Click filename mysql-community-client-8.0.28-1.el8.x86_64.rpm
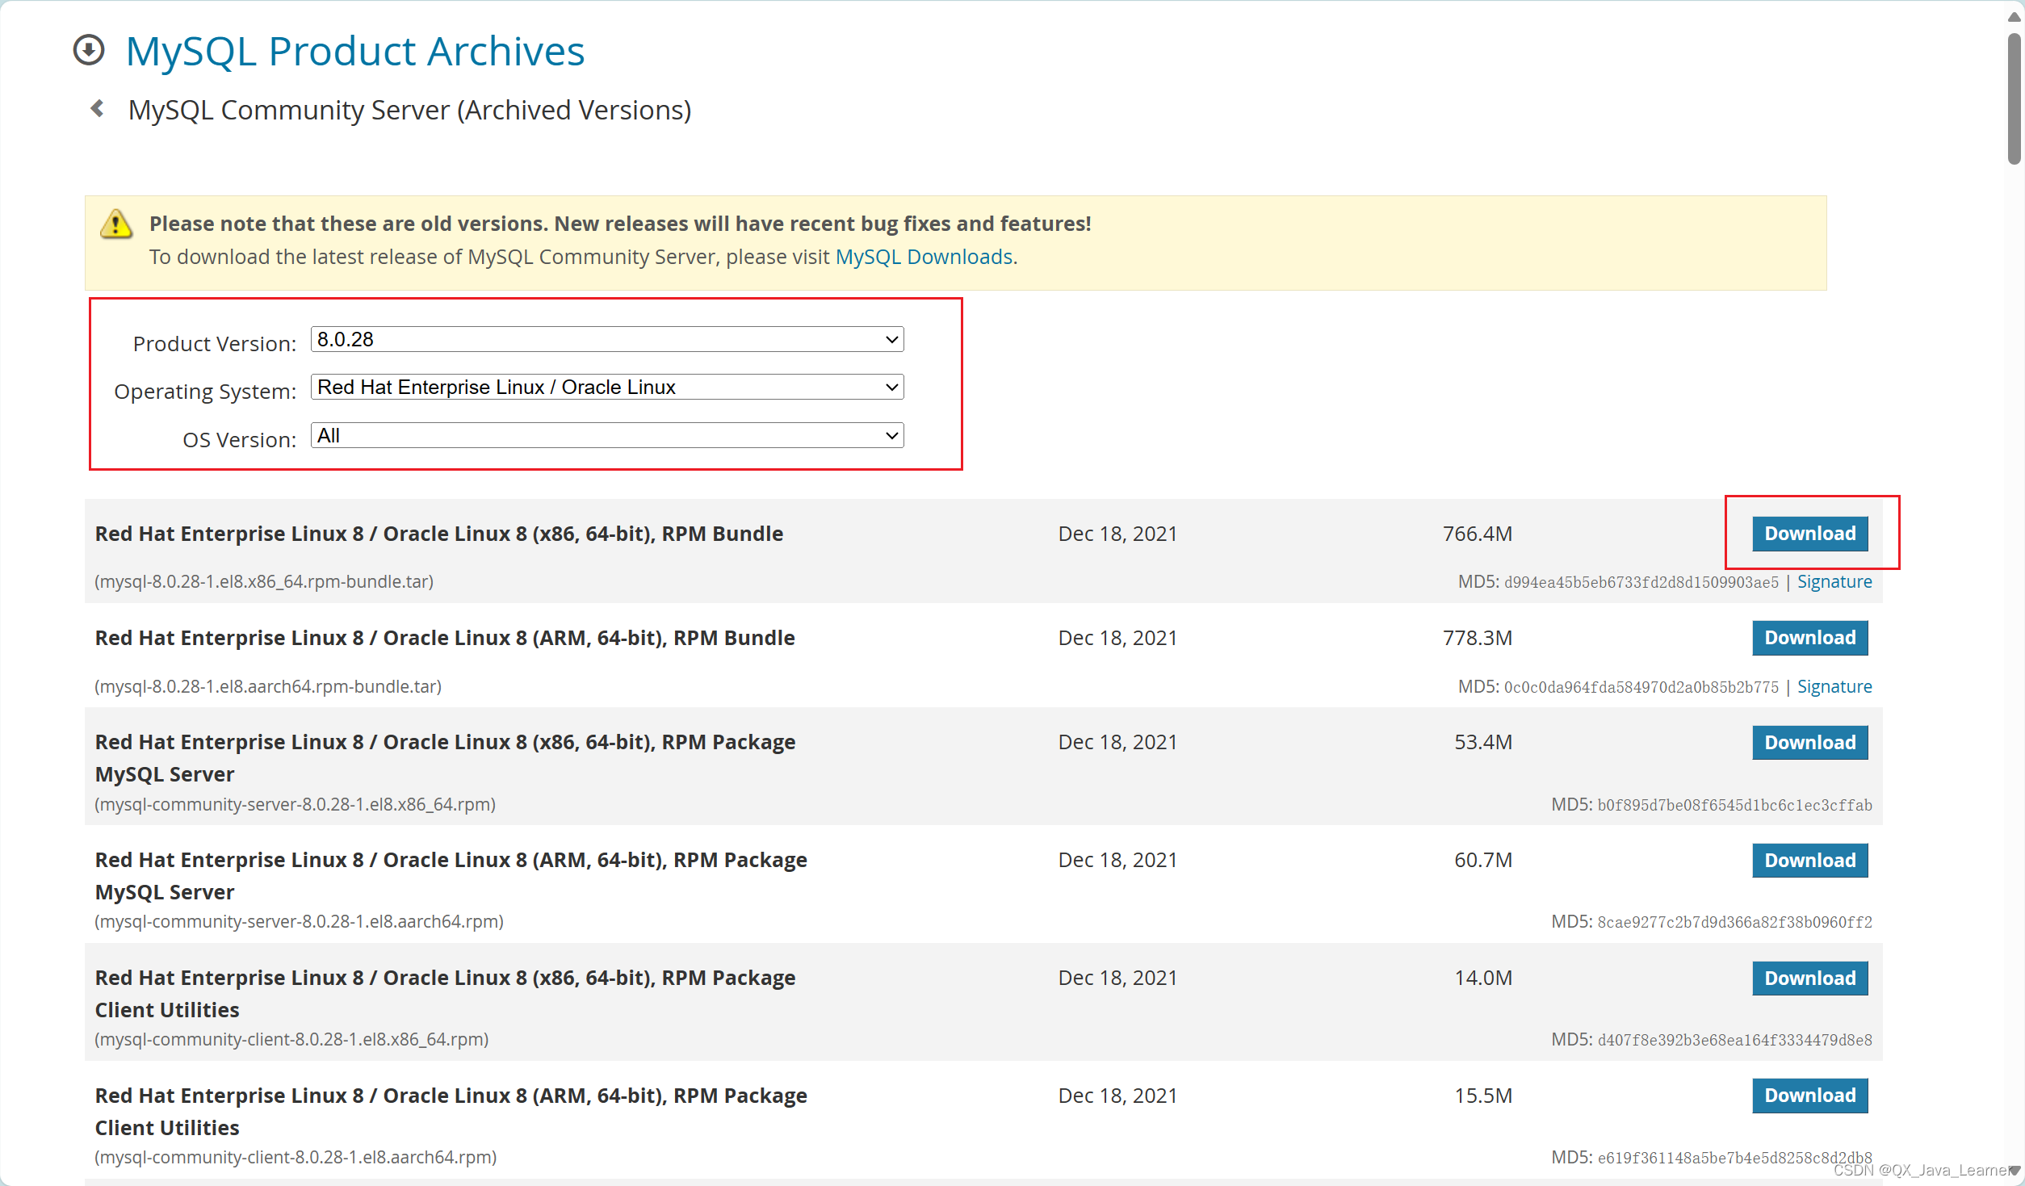 (291, 1039)
